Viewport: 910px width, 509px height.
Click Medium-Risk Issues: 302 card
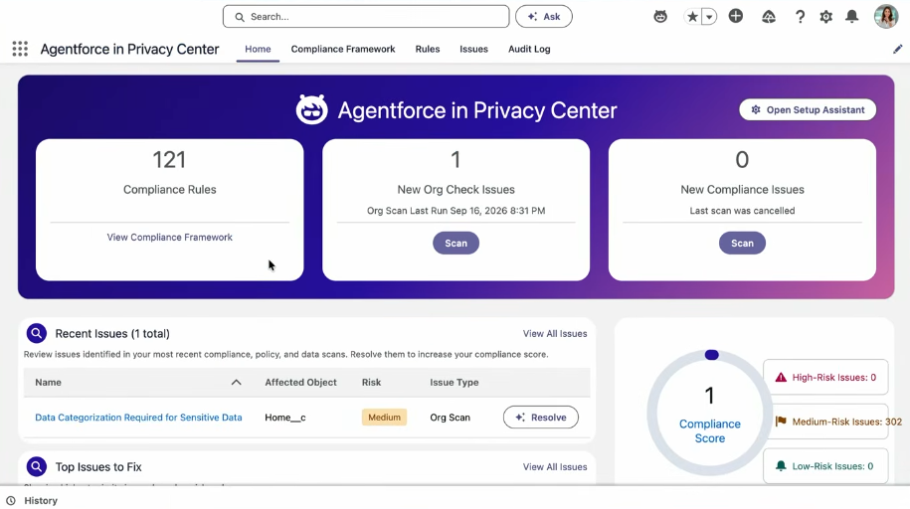825,422
